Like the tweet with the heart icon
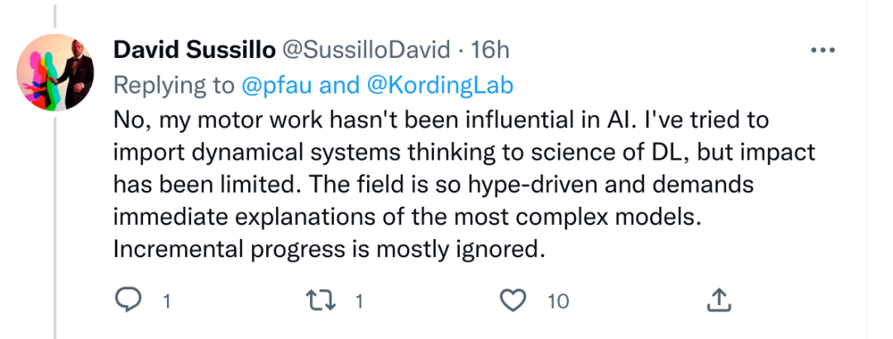This screenshot has height=339, width=893. [x=514, y=301]
